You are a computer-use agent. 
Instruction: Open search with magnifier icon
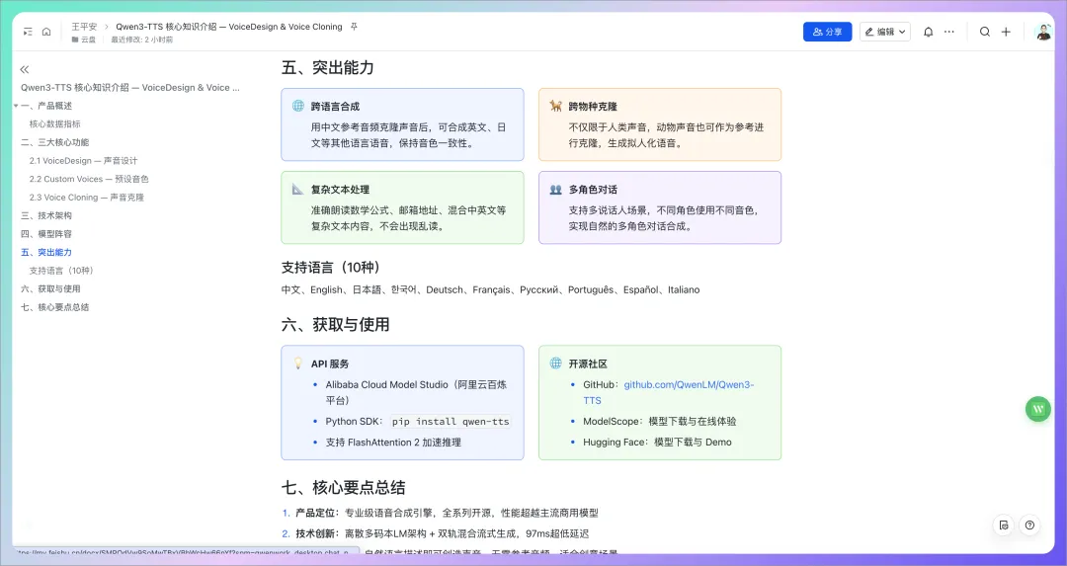point(985,32)
